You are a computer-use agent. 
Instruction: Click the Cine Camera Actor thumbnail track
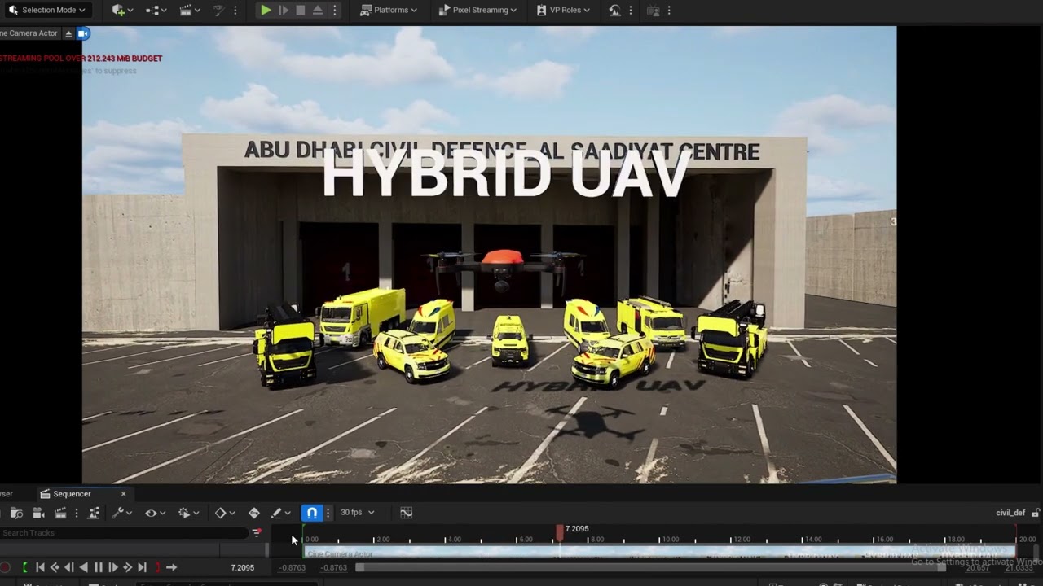[659, 552]
